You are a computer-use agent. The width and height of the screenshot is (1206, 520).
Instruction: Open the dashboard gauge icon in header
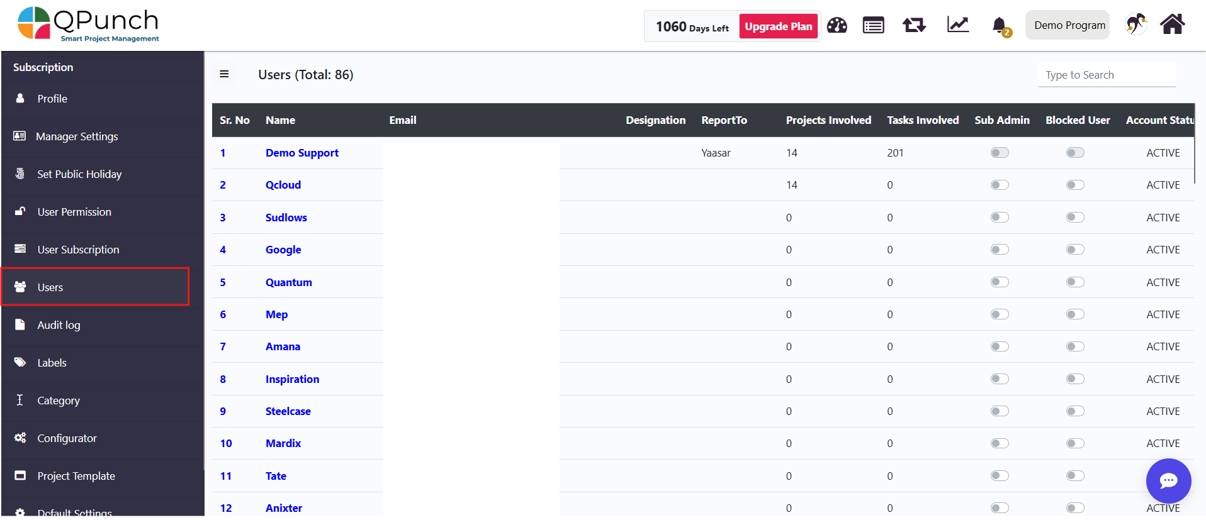(x=837, y=26)
